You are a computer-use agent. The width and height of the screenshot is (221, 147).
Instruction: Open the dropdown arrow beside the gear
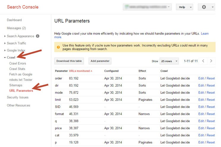coord(212,7)
